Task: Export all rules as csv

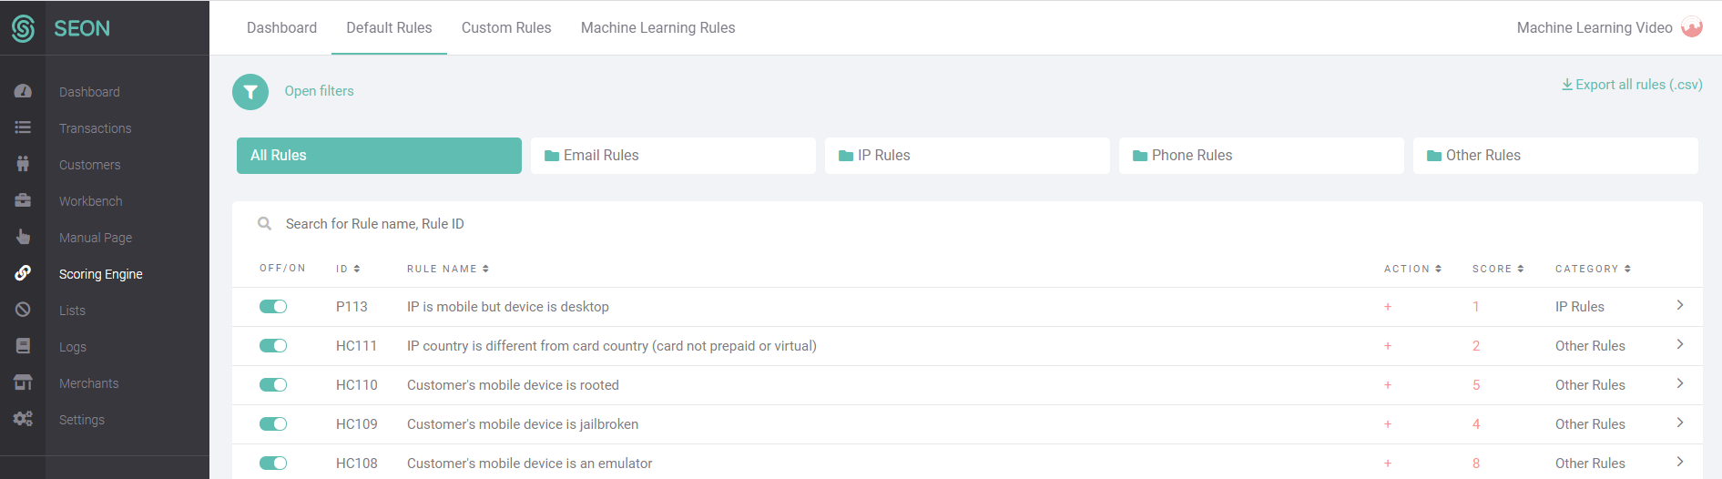Action: 1632,85
